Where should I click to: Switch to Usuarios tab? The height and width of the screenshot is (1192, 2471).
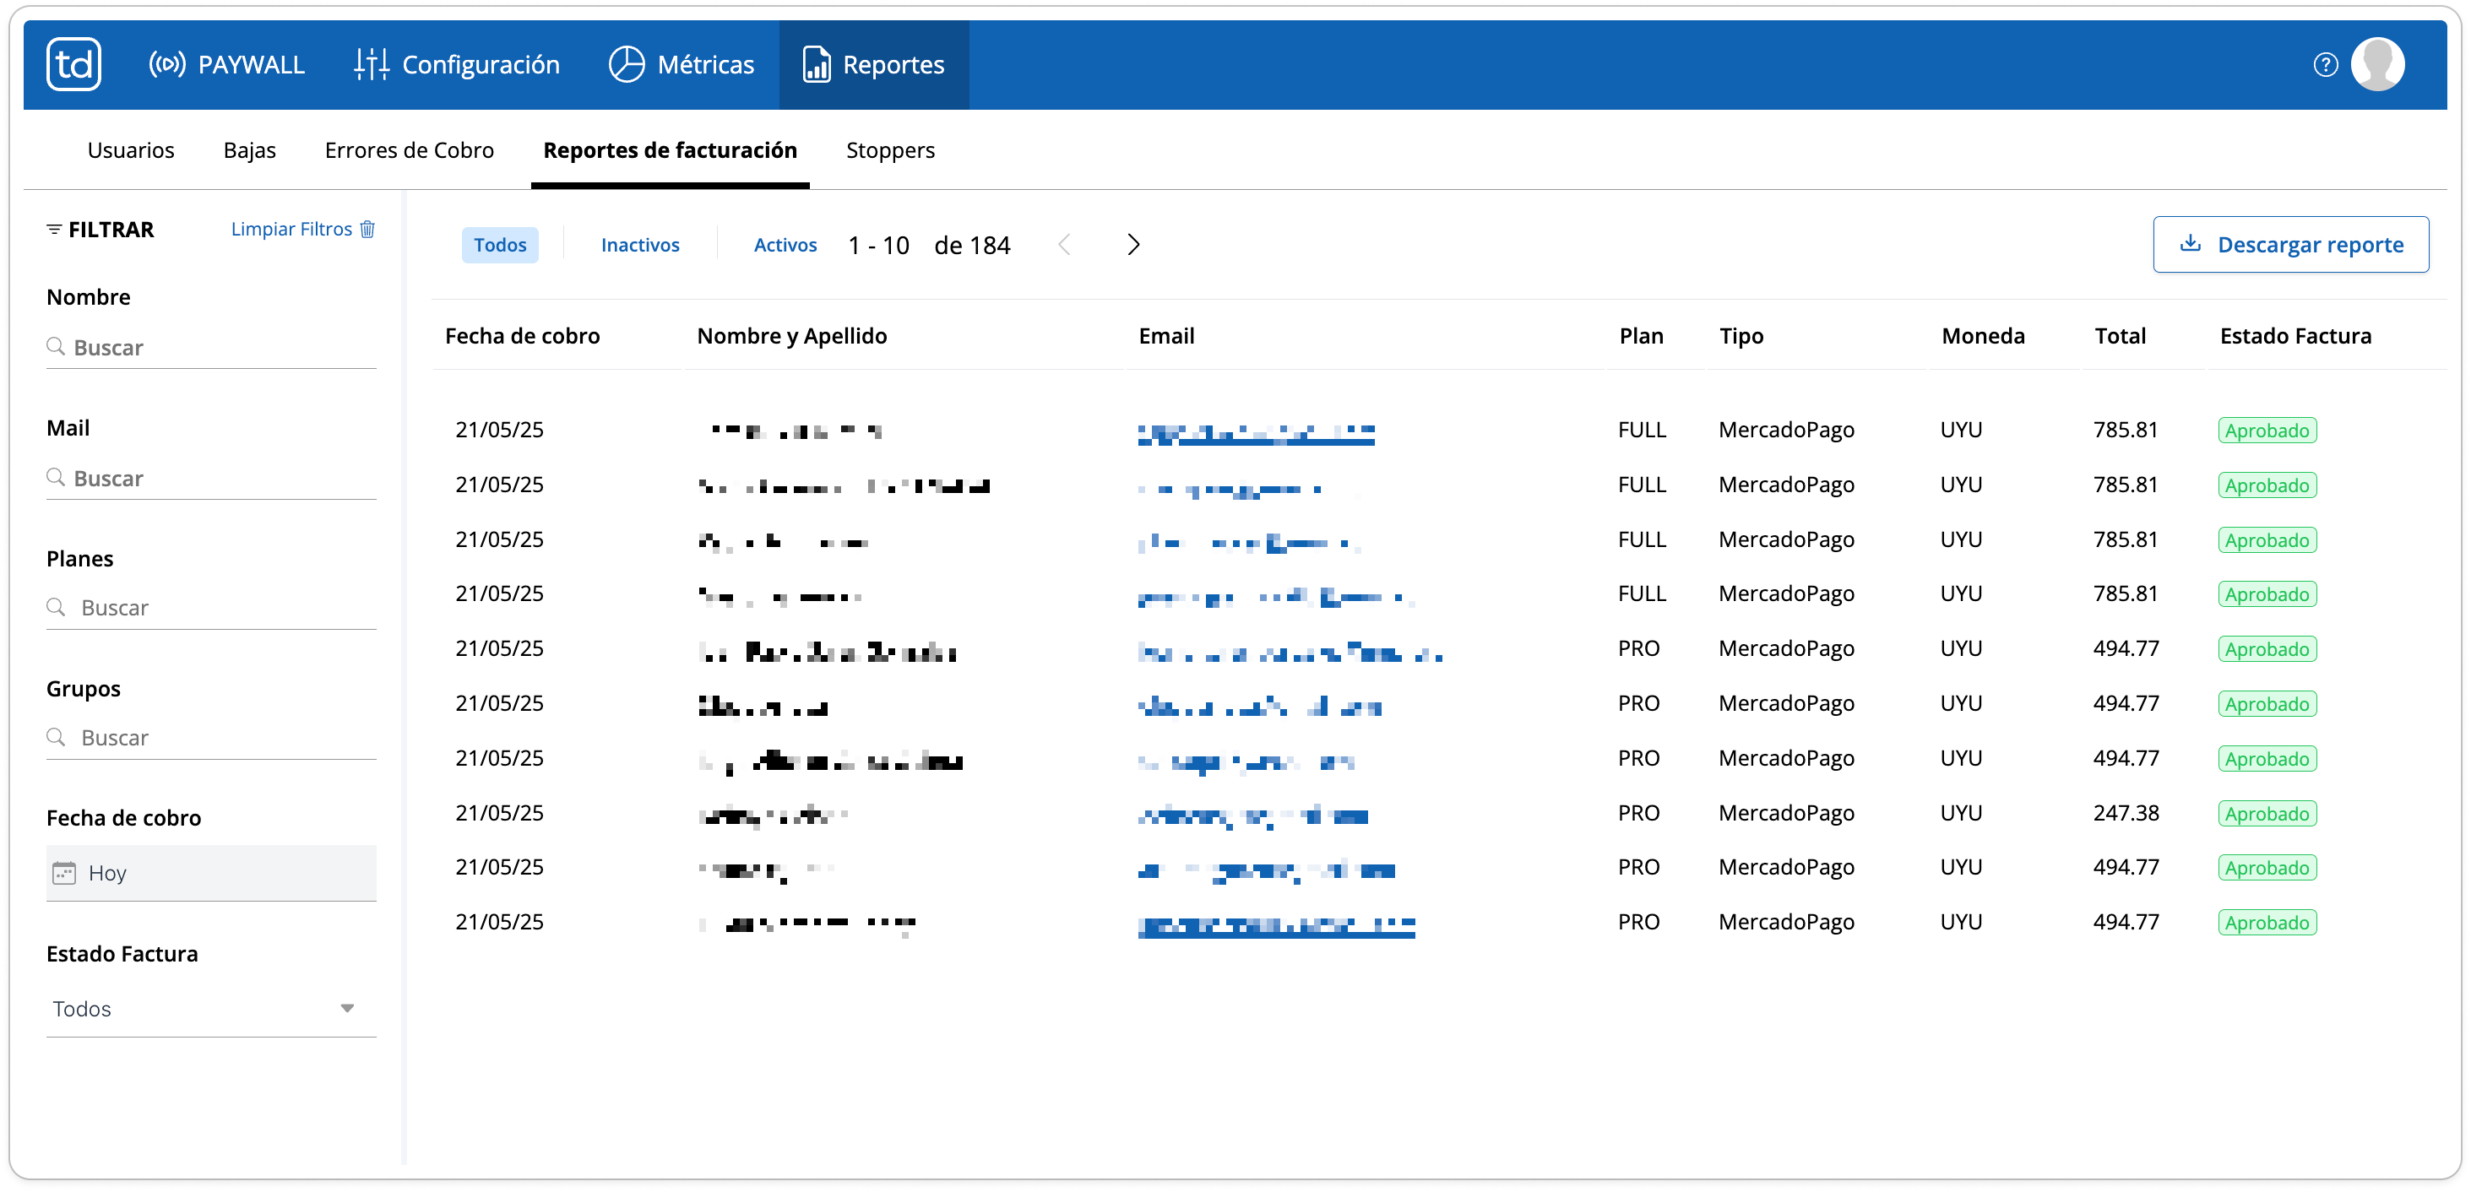coord(130,150)
